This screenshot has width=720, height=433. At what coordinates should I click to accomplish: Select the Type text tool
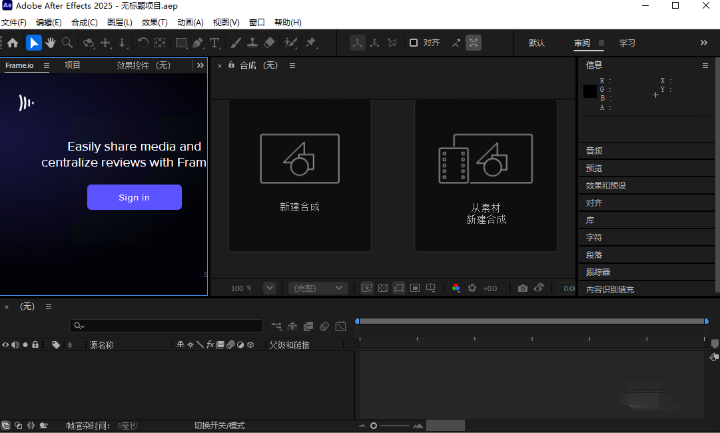[x=214, y=43]
